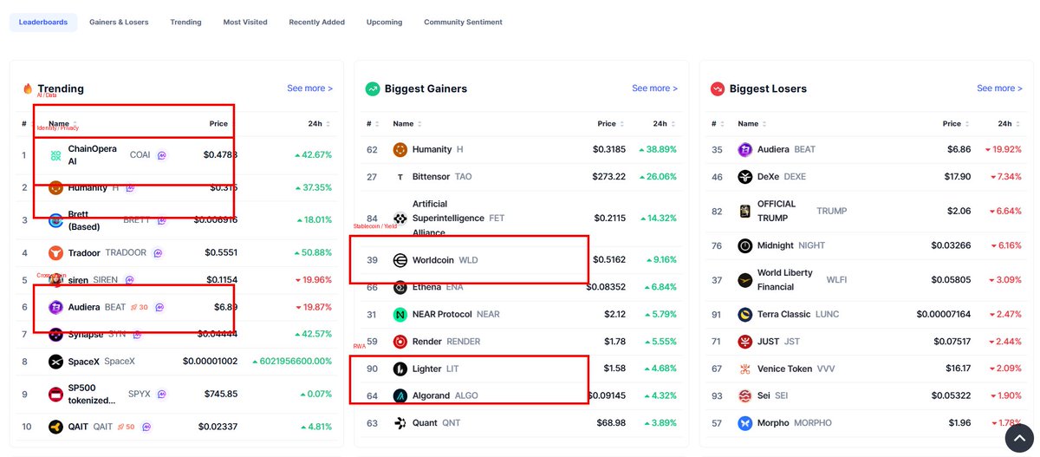The height and width of the screenshot is (457, 1040).
Task: Click the purple badge icon beside SPYX
Action: pos(161,394)
